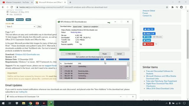Screen dimensions: 189x106
Task: Open the red recorder app taskbar icon
Action: 44,103
